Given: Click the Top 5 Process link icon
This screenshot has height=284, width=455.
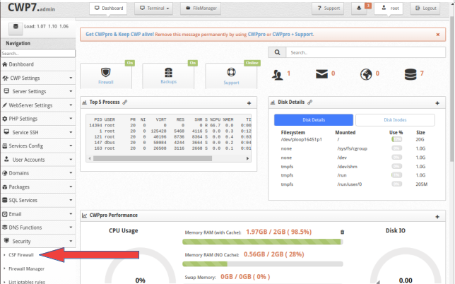Looking at the screenshot, I should (125, 102).
